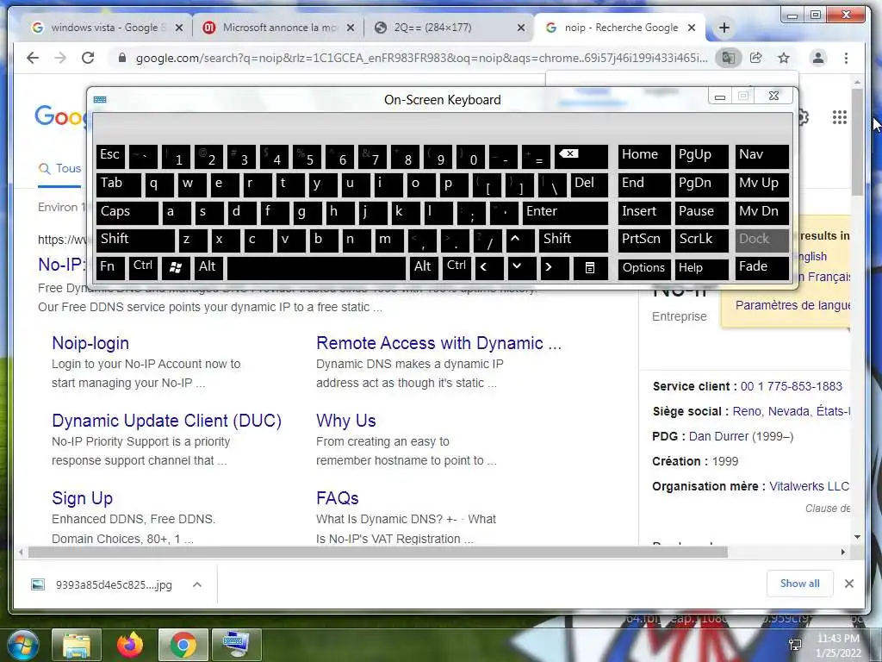Viewport: 882px width, 662px height.
Task: Toggle the Fn key on On-Screen Keyboard
Action: pyautogui.click(x=110, y=268)
